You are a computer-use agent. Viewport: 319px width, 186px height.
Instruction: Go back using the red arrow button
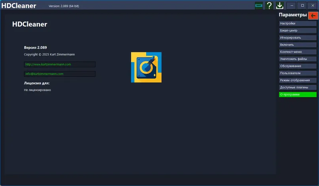(x=313, y=15)
